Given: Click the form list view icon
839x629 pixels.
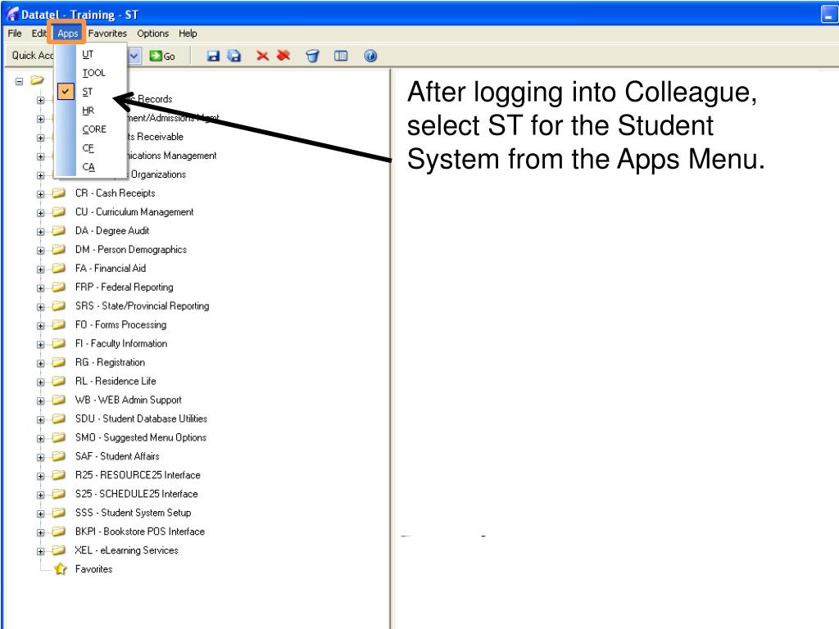Looking at the screenshot, I should [x=341, y=56].
